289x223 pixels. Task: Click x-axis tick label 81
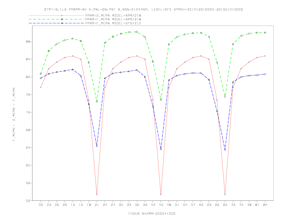tap(257, 205)
